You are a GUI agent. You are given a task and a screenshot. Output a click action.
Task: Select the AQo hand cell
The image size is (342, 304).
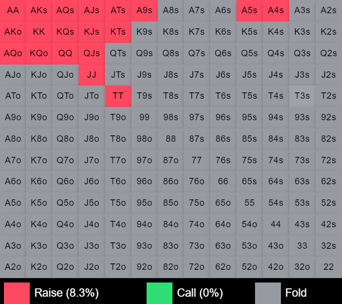(13, 53)
